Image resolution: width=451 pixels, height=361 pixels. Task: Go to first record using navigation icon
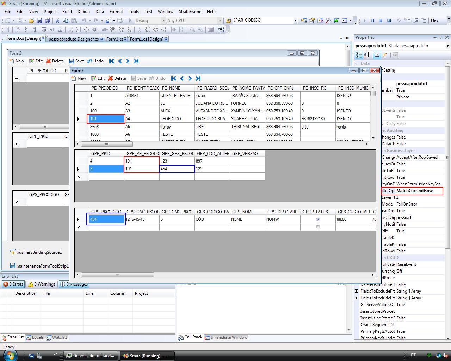click(x=173, y=78)
